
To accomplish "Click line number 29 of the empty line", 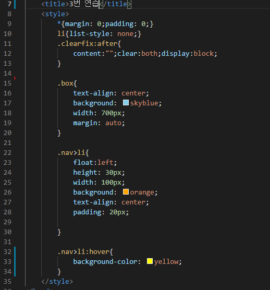I will coord(7,222).
